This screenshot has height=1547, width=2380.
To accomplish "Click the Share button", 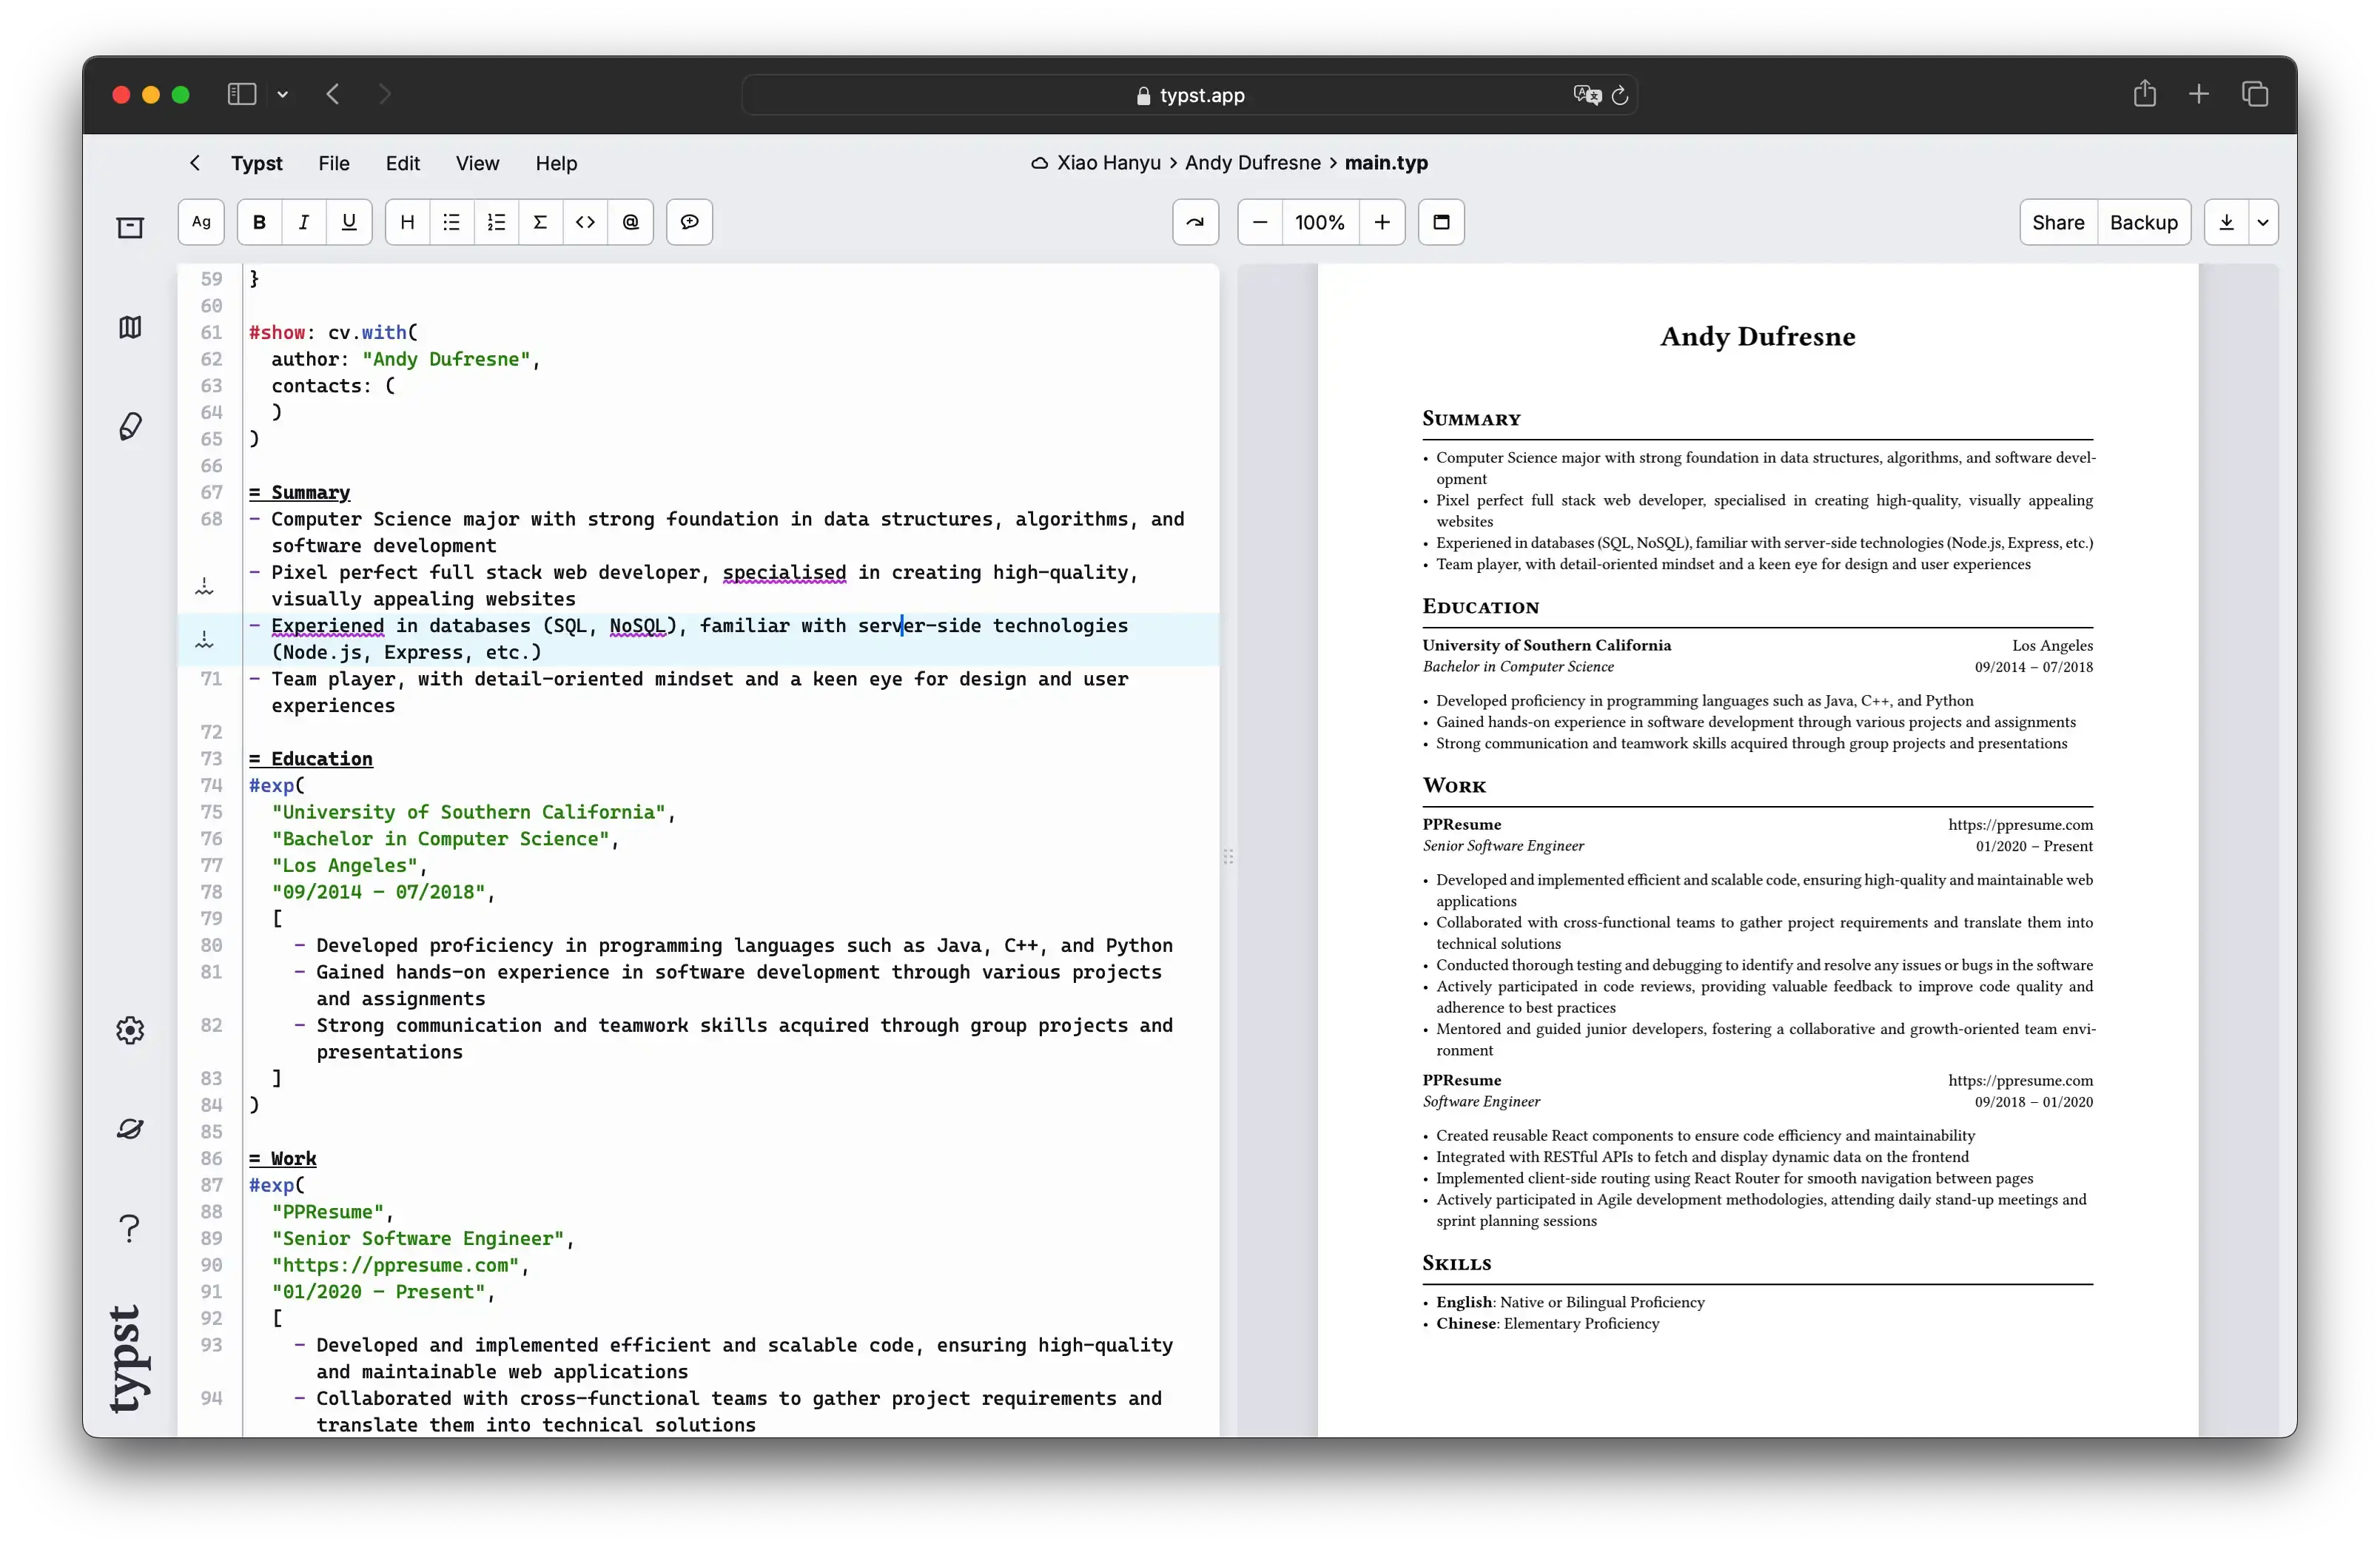I will pyautogui.click(x=2058, y=222).
